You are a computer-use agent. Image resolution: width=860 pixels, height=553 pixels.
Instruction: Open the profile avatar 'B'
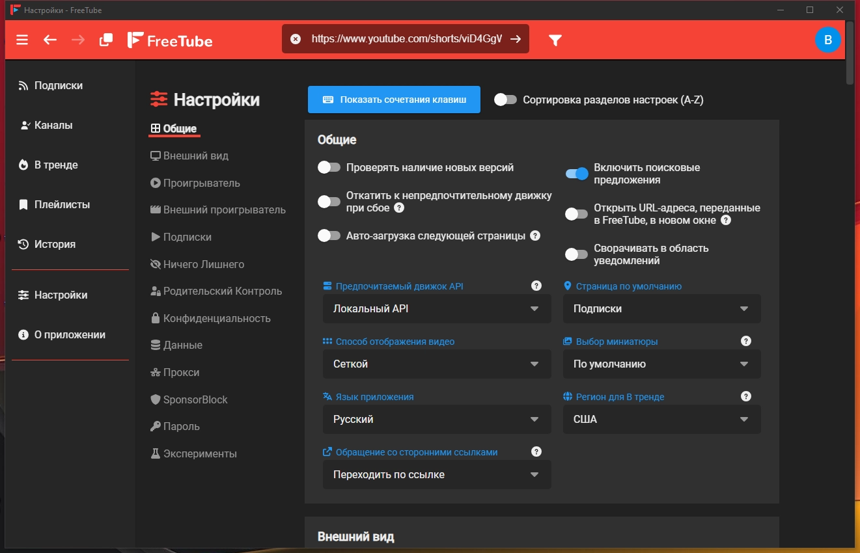(x=827, y=40)
